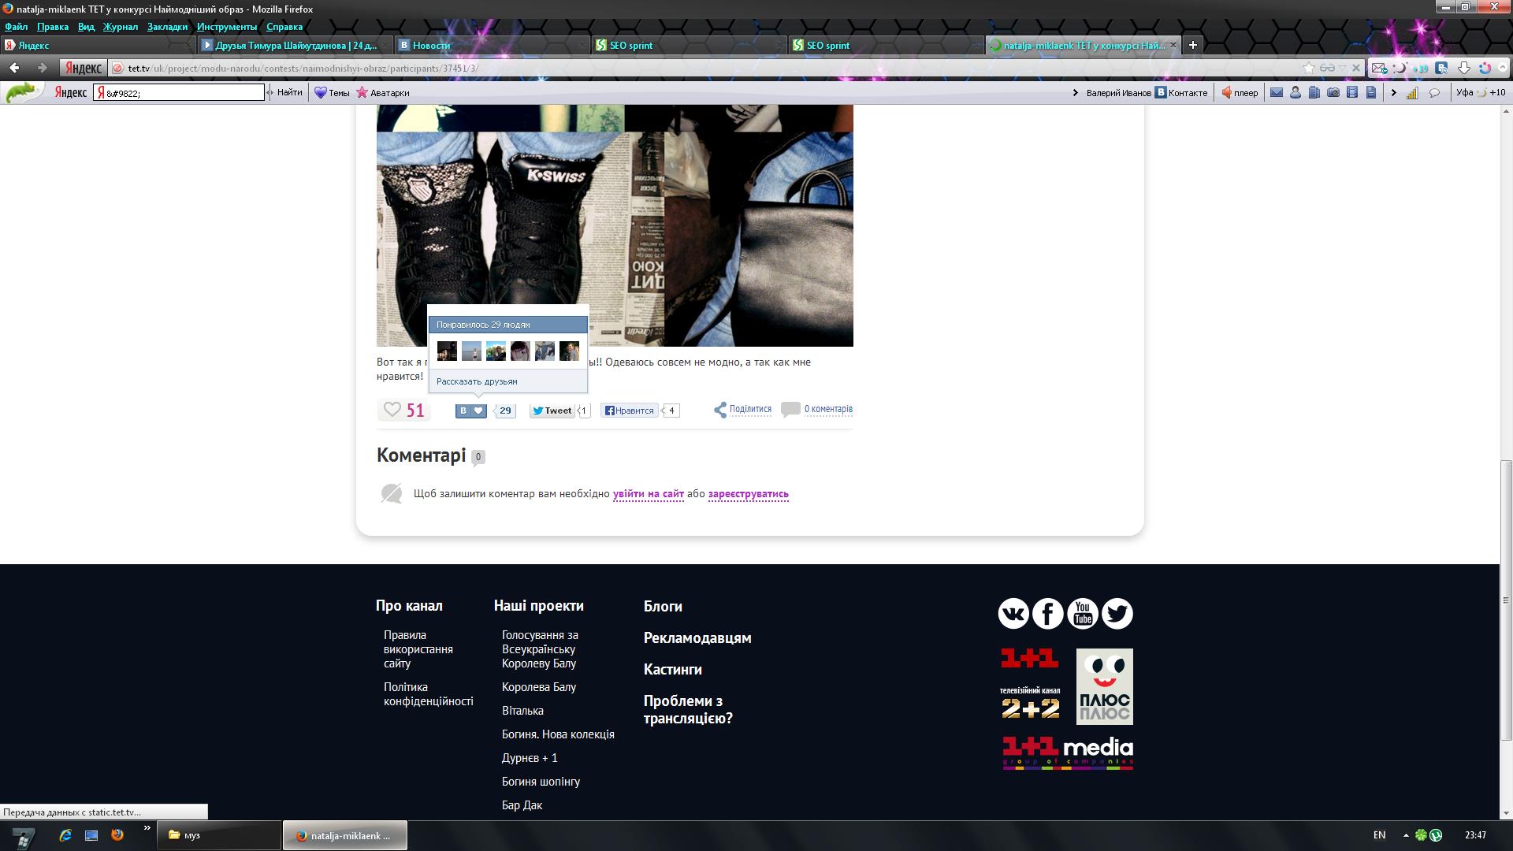Show hidden system tray icons arrow
The height and width of the screenshot is (851, 1513).
(1406, 835)
